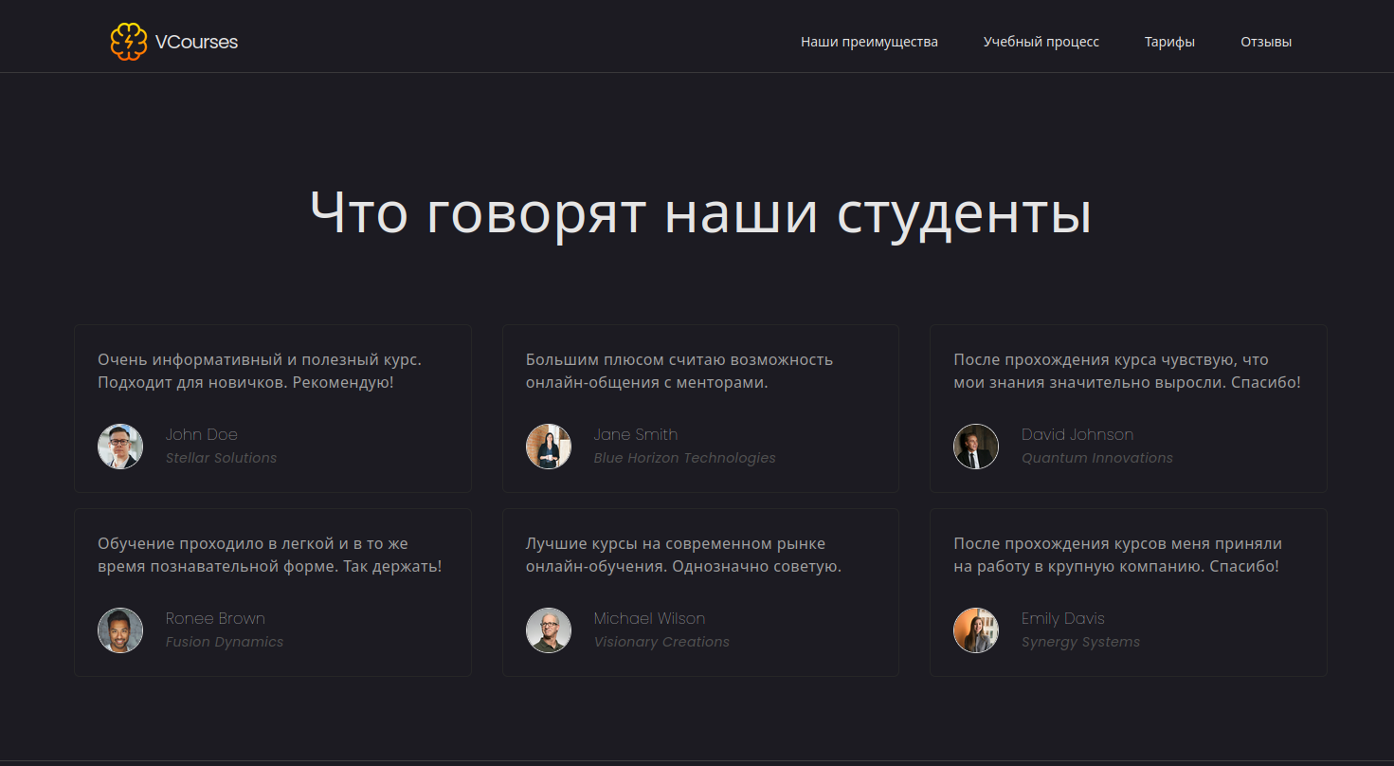Select the John Doe reviewer name

tap(202, 434)
